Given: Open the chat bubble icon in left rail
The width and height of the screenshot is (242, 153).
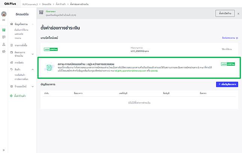Looking at the screenshot, I should pos(4,37).
